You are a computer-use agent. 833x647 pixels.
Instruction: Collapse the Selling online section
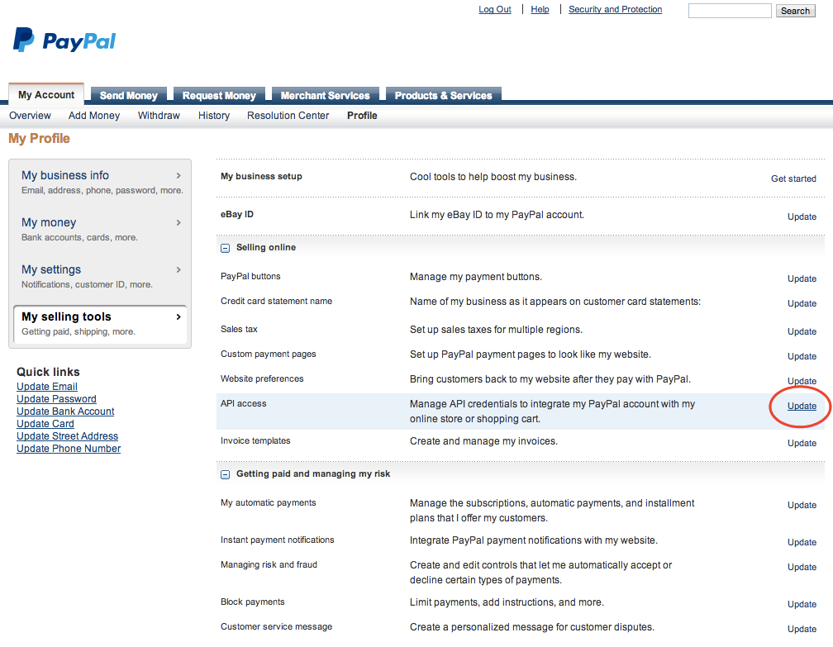tap(226, 248)
